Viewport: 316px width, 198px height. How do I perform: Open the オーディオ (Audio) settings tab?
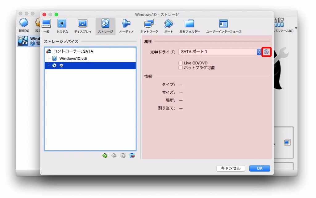point(126,26)
